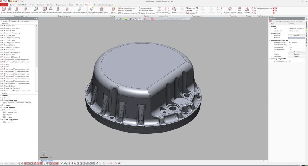The width and height of the screenshot is (308, 166).
Task: Select solid Extrude (Вытянуть) tool in Создать твердое тело
Action: tap(3, 10)
